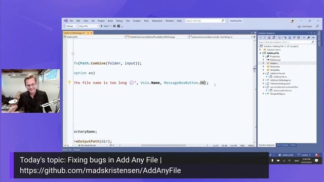Open the Build menu
This screenshot has width=324, height=182.
click(x=110, y=21)
